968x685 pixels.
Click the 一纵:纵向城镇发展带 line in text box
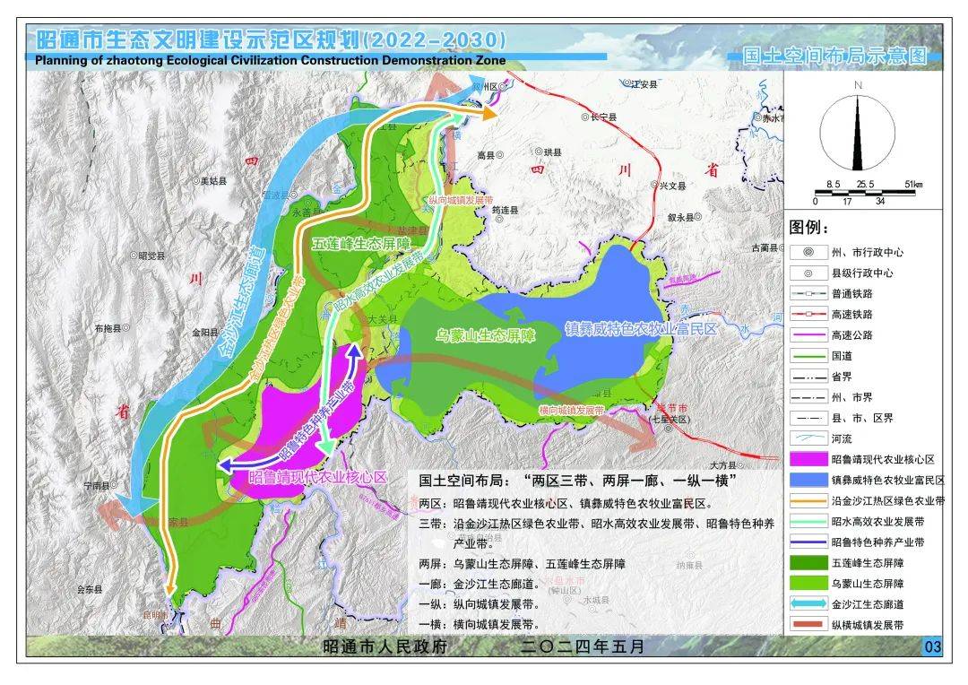(x=479, y=604)
